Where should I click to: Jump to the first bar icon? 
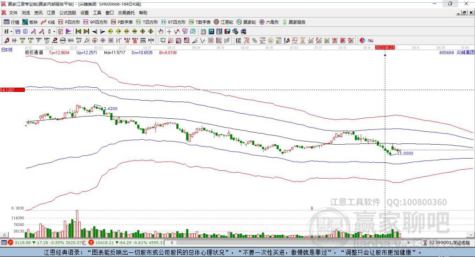[x=78, y=32]
